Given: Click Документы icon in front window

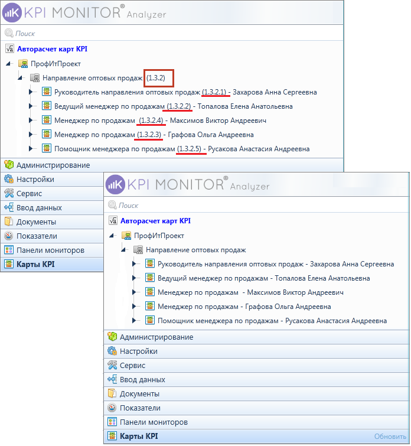Looking at the screenshot, I should (112, 393).
